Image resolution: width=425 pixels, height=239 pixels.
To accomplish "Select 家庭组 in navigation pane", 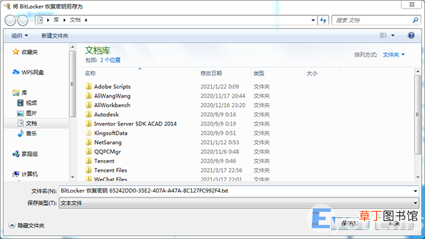I will 25,154.
